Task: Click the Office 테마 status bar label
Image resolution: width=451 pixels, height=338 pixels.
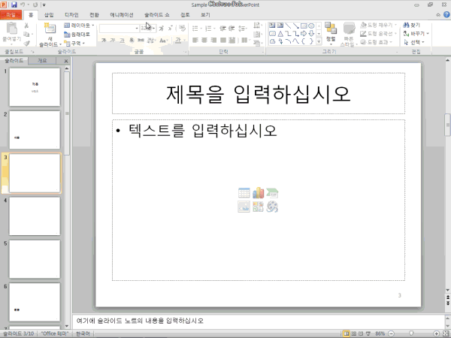Action: 55,333
